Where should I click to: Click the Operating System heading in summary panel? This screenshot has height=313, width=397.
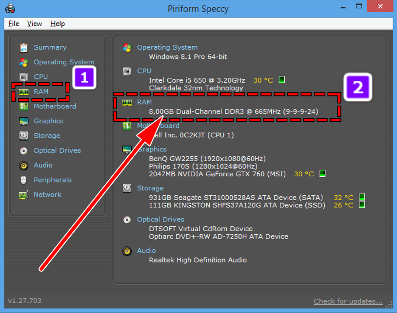167,47
